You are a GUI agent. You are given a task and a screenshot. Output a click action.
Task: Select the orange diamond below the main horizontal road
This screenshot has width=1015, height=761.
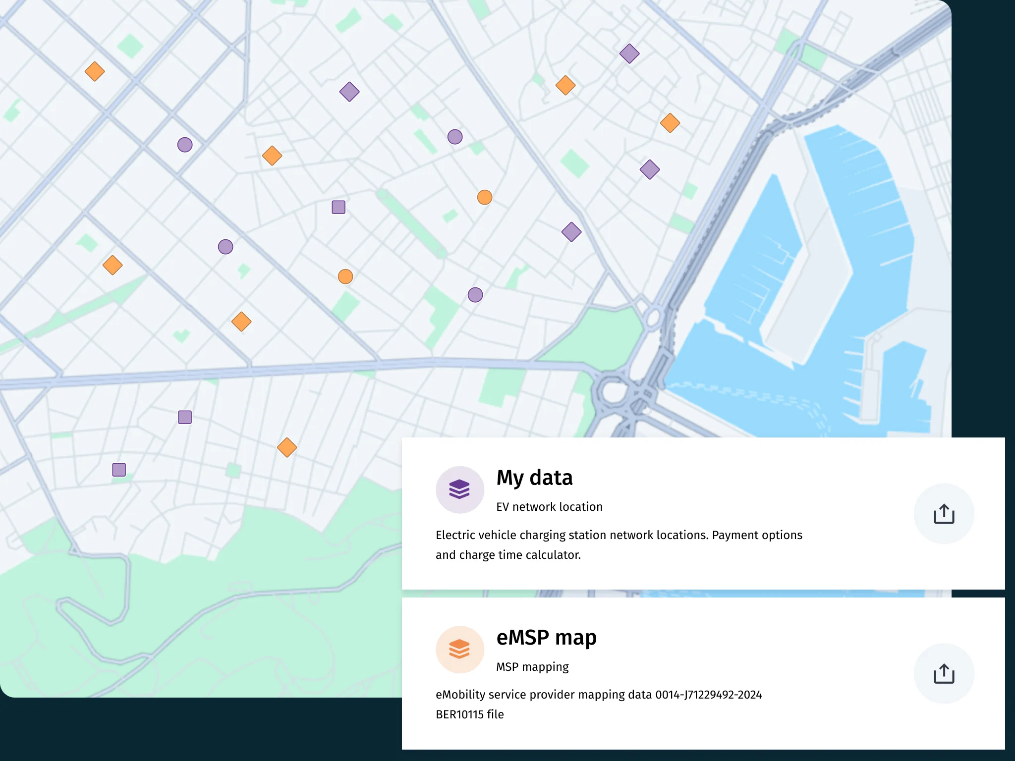pos(287,447)
